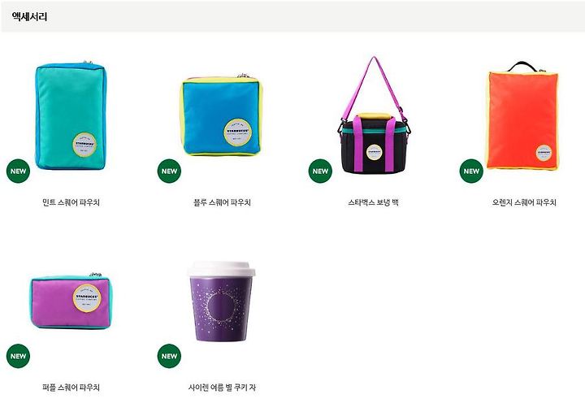Open the mint square pouch image

point(70,115)
